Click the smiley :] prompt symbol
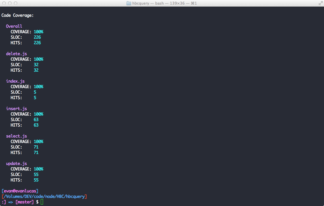This screenshot has width=324, height=206. click(x=3, y=202)
